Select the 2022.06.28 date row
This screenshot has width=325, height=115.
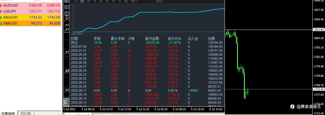tap(147, 62)
